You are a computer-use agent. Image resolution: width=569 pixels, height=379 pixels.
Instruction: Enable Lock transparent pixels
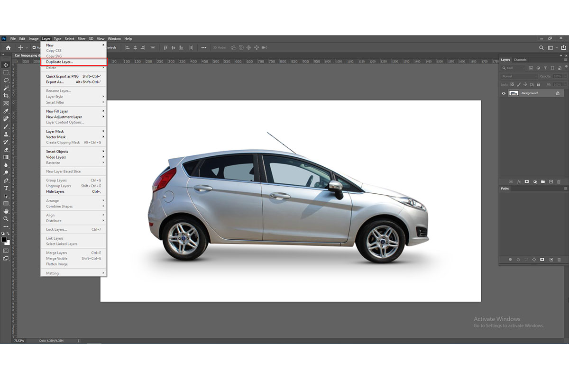[512, 84]
